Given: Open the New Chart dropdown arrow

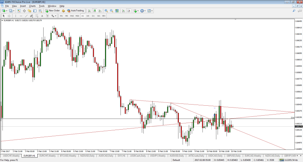Looking at the screenshot, I should 7,11.
